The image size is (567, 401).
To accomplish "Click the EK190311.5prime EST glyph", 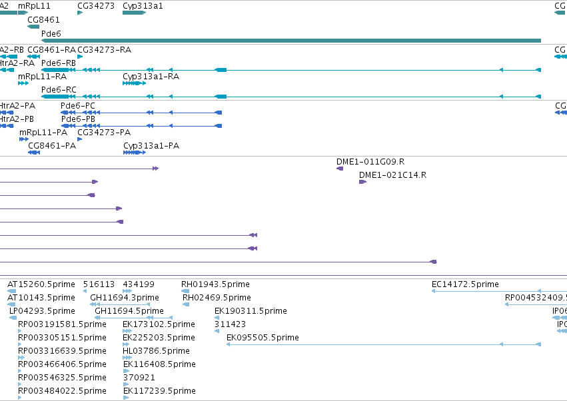I will (x=217, y=318).
